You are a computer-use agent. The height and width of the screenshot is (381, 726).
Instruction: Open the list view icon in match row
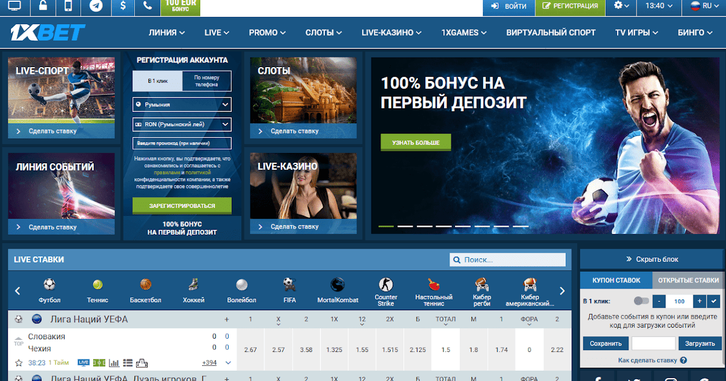[x=128, y=363]
